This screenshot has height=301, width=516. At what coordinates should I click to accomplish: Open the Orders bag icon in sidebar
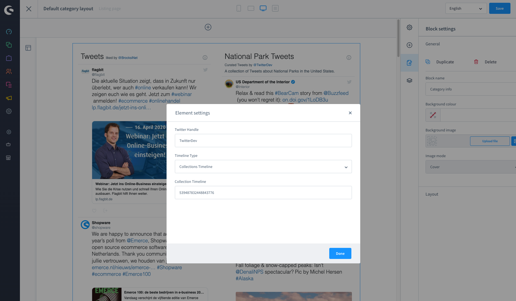tap(9, 58)
